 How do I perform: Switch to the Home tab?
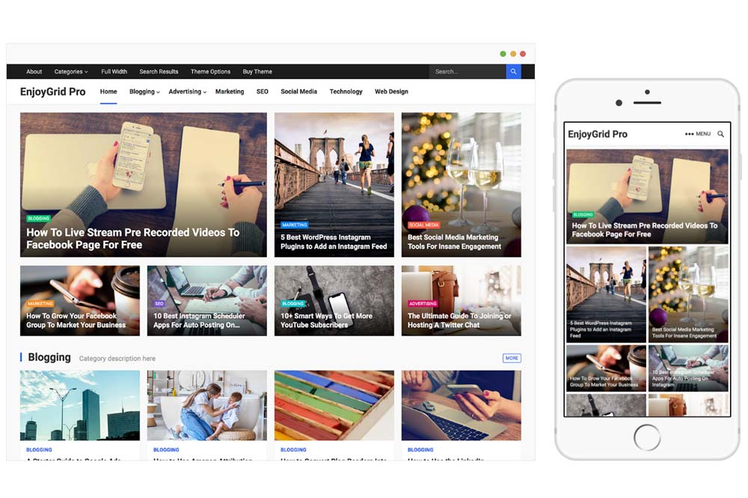point(108,90)
